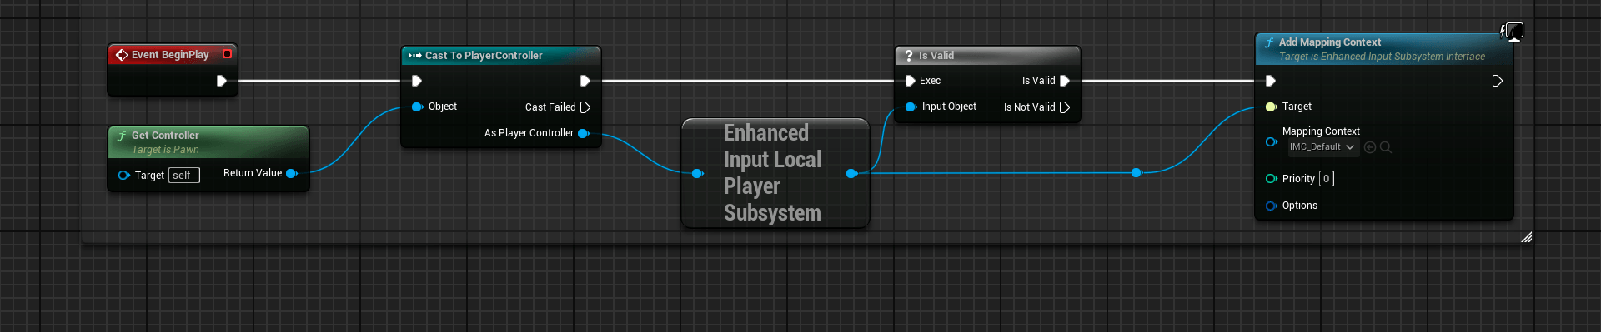Click the Priority value input field
The width and height of the screenshot is (1601, 332).
[1327, 179]
